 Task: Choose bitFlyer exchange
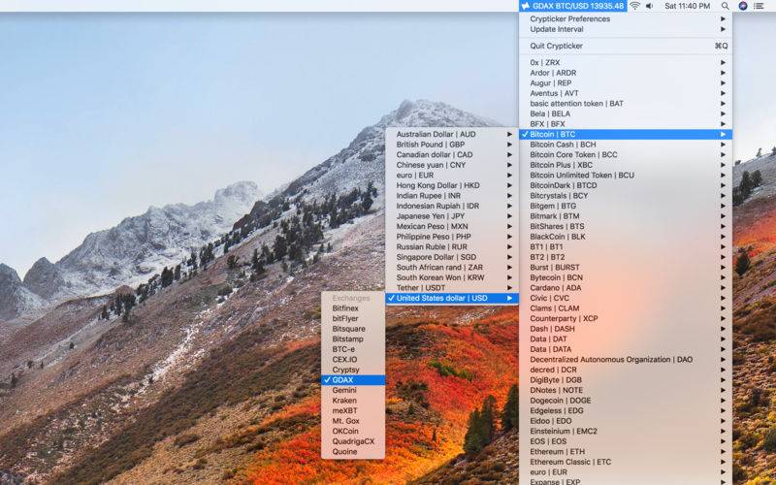tap(353, 319)
